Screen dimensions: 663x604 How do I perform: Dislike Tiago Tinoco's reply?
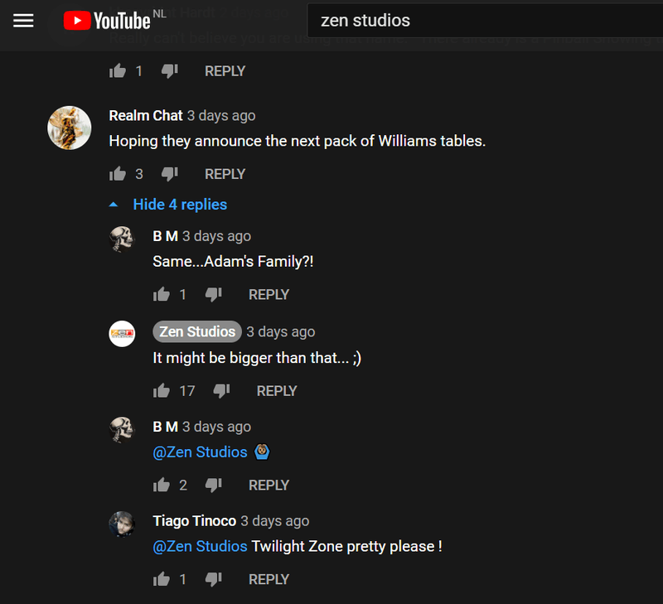(x=213, y=579)
